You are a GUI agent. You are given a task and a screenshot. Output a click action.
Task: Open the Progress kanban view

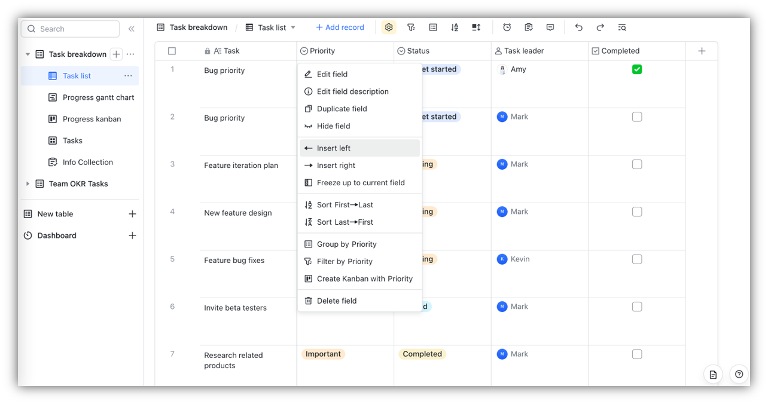tap(93, 118)
